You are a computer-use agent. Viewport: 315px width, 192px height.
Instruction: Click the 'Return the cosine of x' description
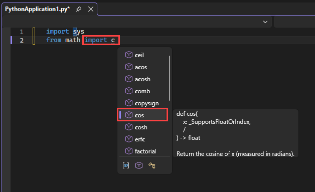tap(235, 154)
